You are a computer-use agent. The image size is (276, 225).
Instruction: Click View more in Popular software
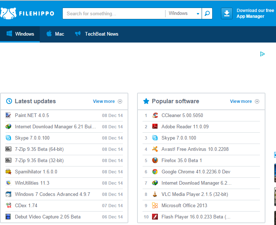[245, 101]
